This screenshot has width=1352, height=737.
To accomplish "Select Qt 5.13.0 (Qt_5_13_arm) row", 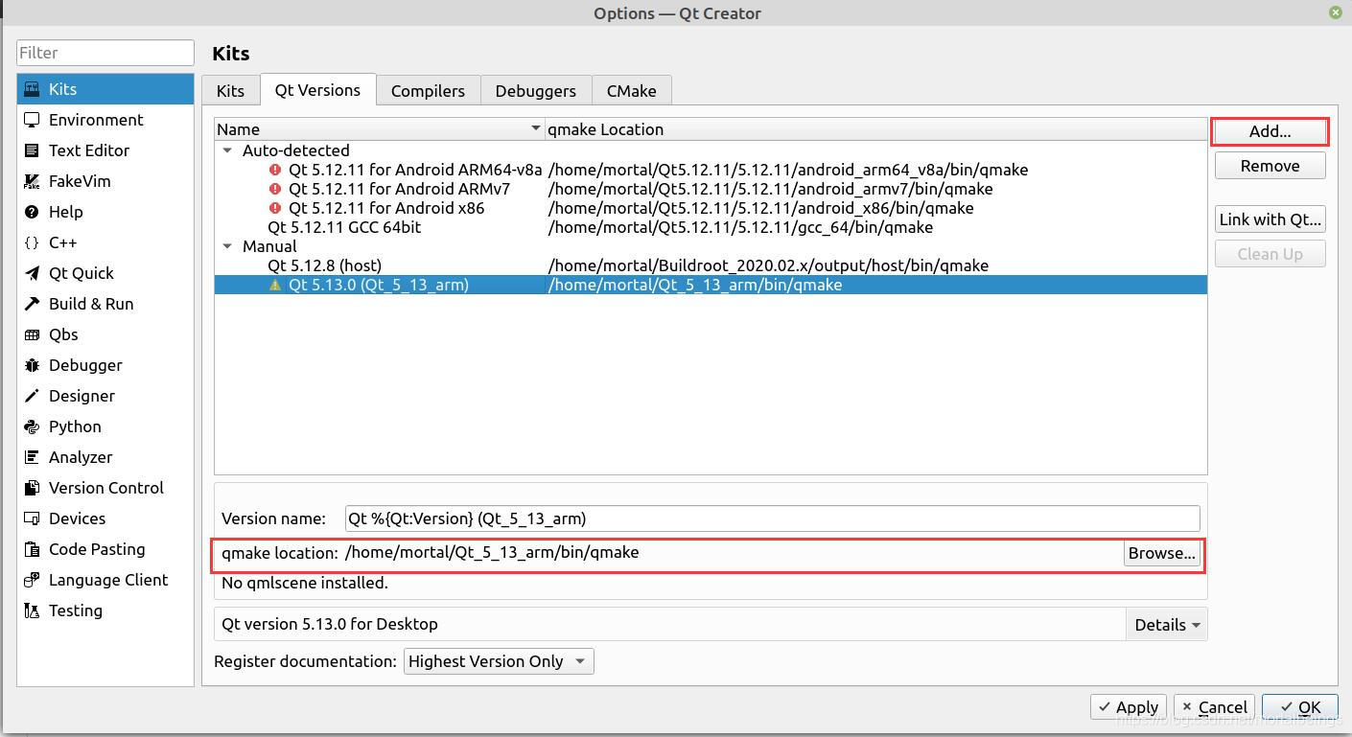I will pyautogui.click(x=711, y=285).
